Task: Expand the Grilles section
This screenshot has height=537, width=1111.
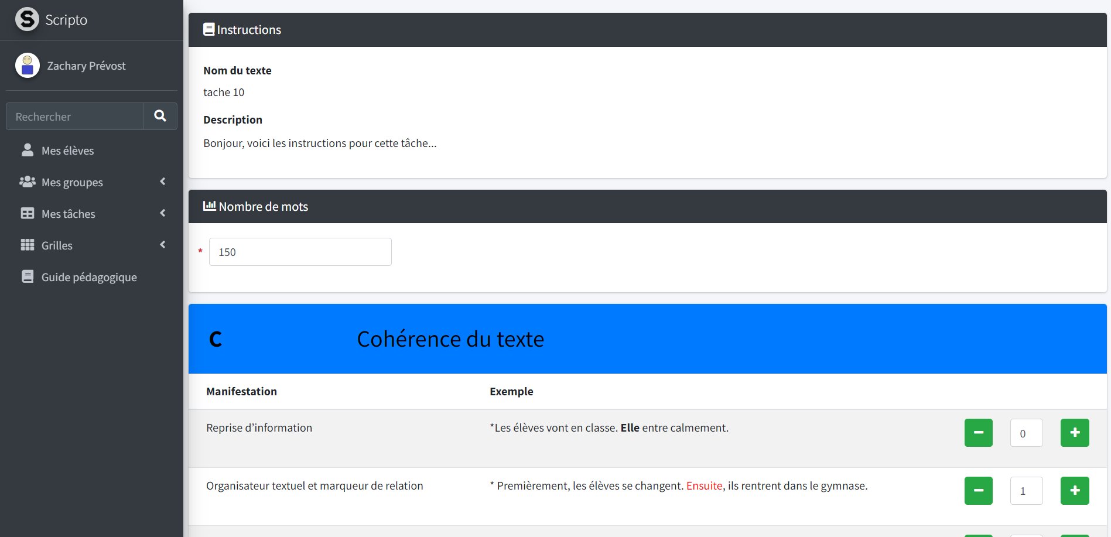Action: (162, 245)
